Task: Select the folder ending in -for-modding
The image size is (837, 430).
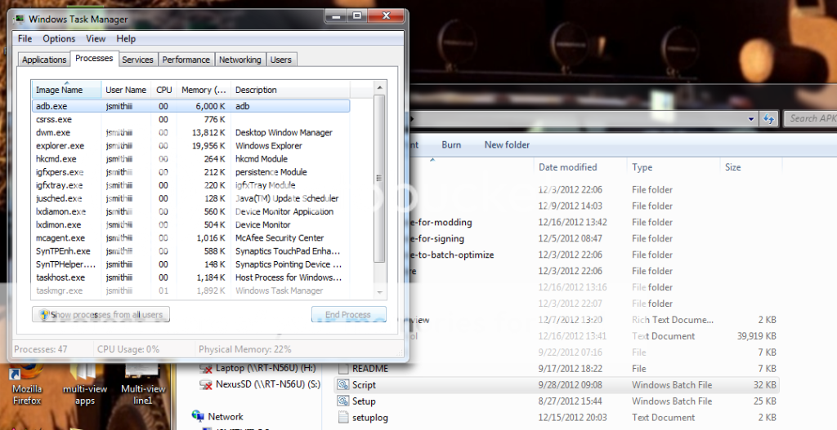Action: [x=441, y=222]
